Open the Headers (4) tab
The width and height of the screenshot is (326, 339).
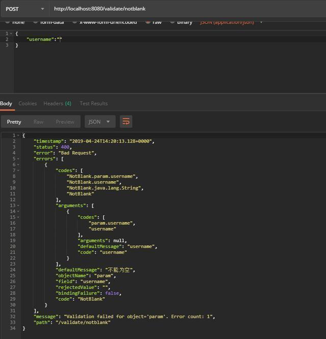click(x=57, y=103)
